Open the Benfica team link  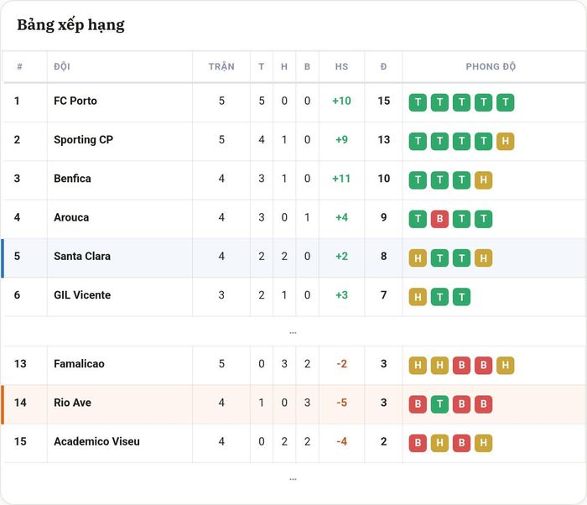tap(72, 179)
